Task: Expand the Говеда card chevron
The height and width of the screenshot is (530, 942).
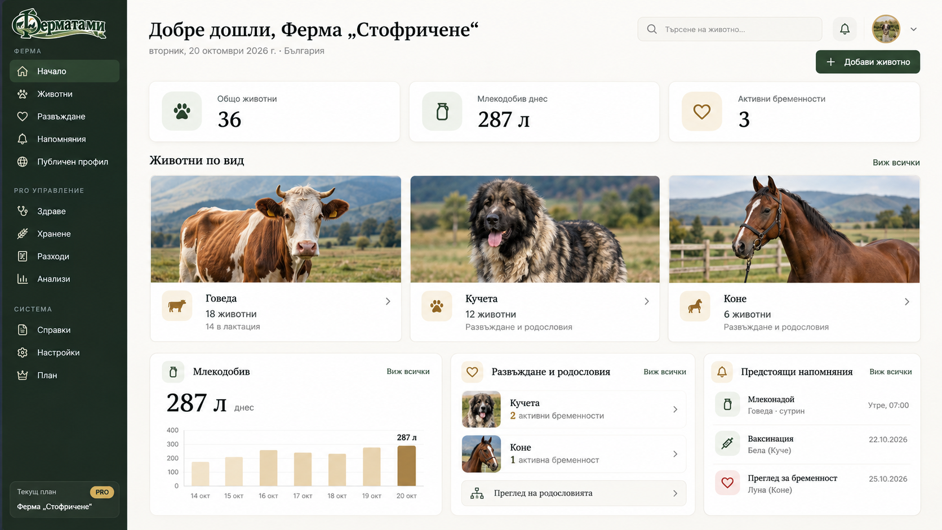Action: coord(388,301)
